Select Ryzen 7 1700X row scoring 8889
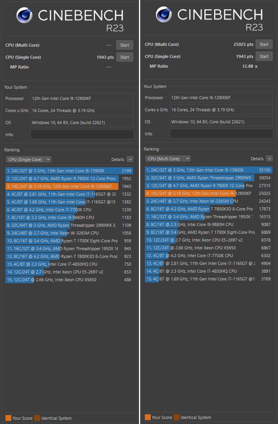This screenshot has width=278, height=424. (208, 232)
